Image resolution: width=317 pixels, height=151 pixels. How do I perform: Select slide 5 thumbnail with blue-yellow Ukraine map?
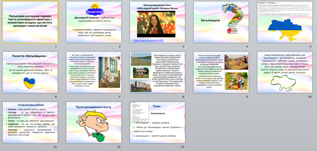click(x=285, y=22)
